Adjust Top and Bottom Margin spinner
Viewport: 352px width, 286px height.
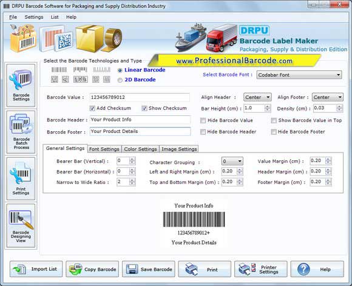[x=240, y=182]
